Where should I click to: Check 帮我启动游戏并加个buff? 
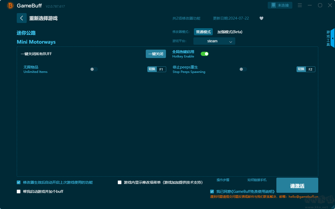tap(18, 191)
